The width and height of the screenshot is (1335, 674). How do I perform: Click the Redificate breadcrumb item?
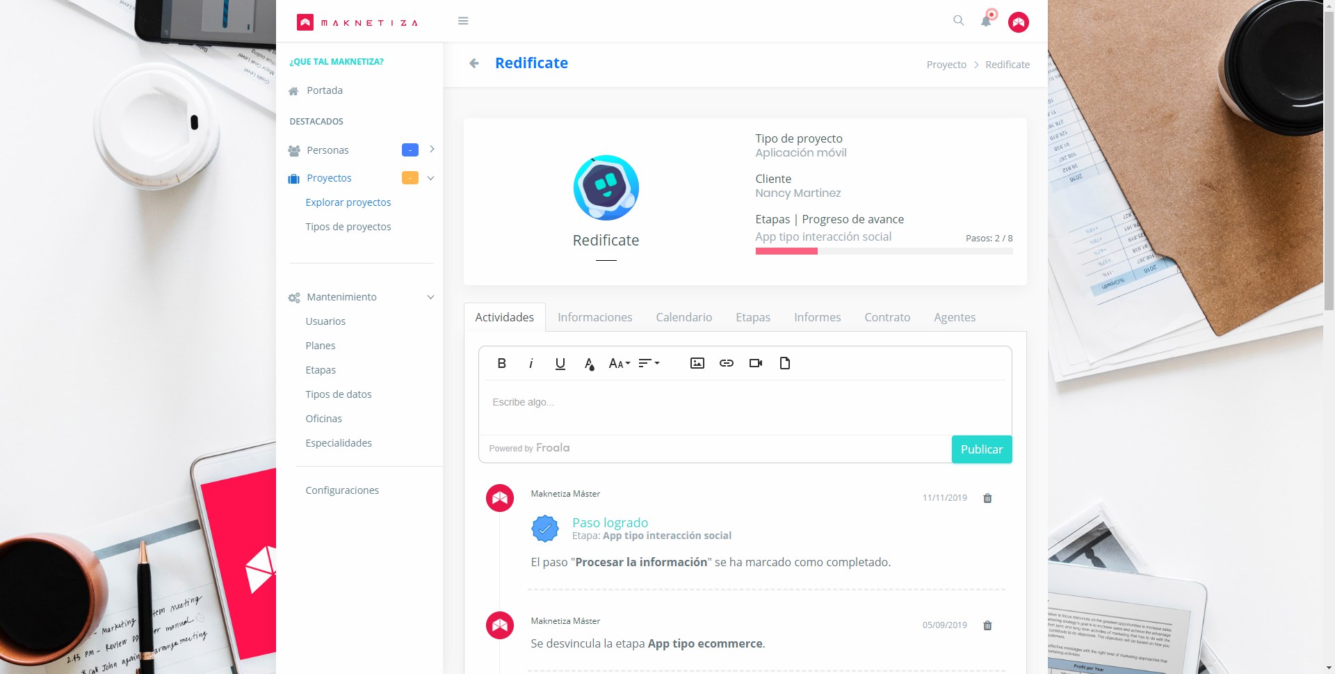pyautogui.click(x=1008, y=65)
